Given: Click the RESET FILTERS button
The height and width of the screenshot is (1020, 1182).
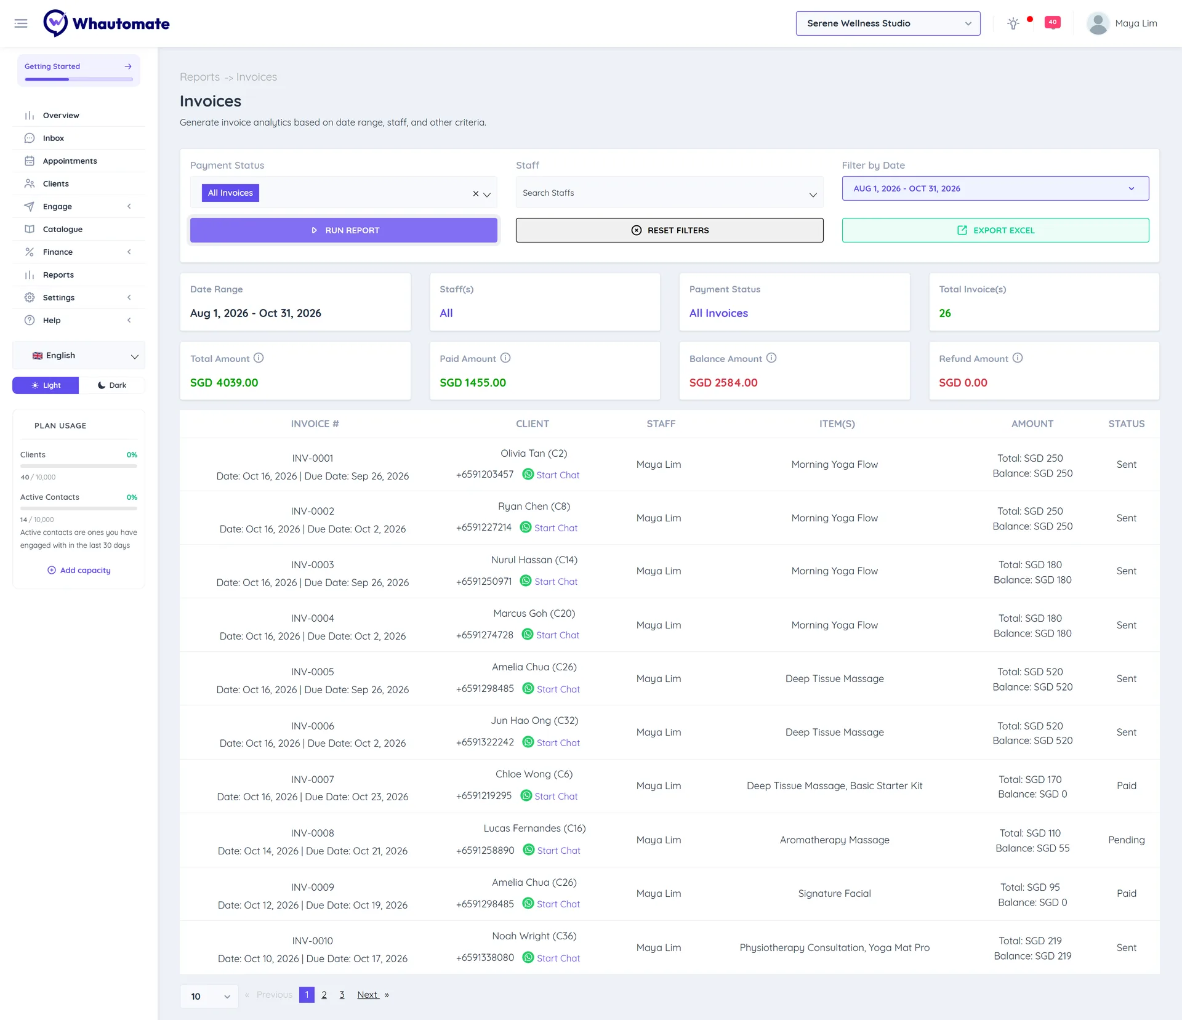Looking at the screenshot, I should tap(669, 230).
